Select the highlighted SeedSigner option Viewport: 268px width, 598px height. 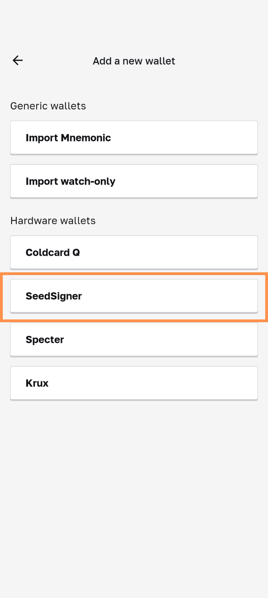[134, 296]
